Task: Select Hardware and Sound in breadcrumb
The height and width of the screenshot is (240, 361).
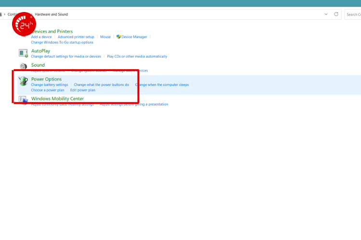Action: (x=51, y=14)
